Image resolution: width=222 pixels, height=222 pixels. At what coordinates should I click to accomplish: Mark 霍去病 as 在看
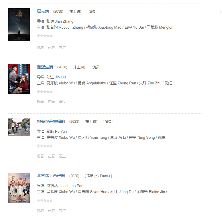click(51, 47)
